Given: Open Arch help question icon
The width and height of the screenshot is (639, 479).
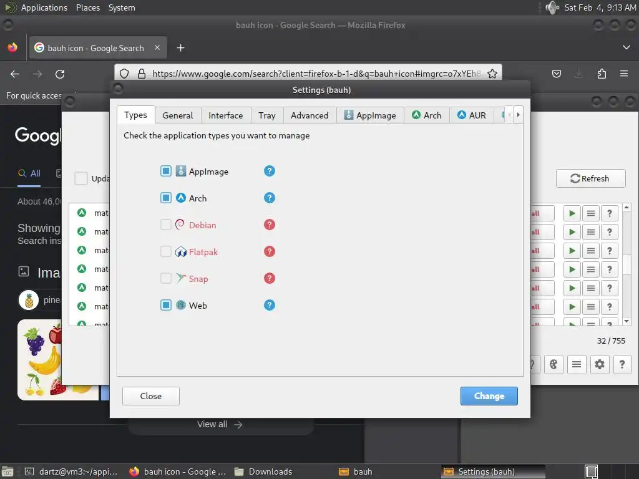Looking at the screenshot, I should tap(270, 198).
